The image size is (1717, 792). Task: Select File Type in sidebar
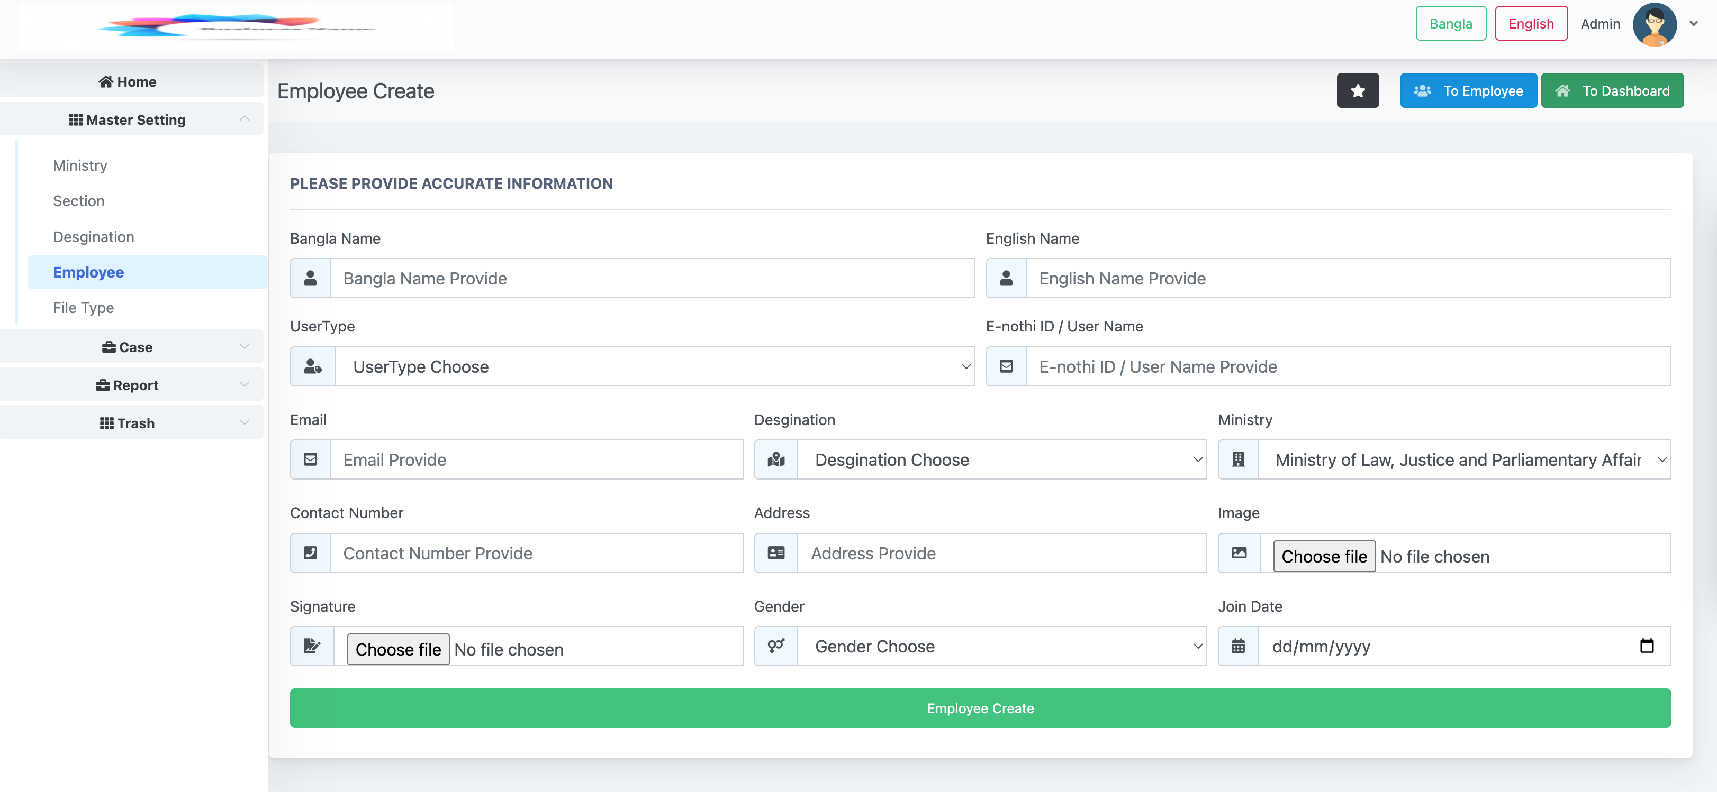click(83, 308)
